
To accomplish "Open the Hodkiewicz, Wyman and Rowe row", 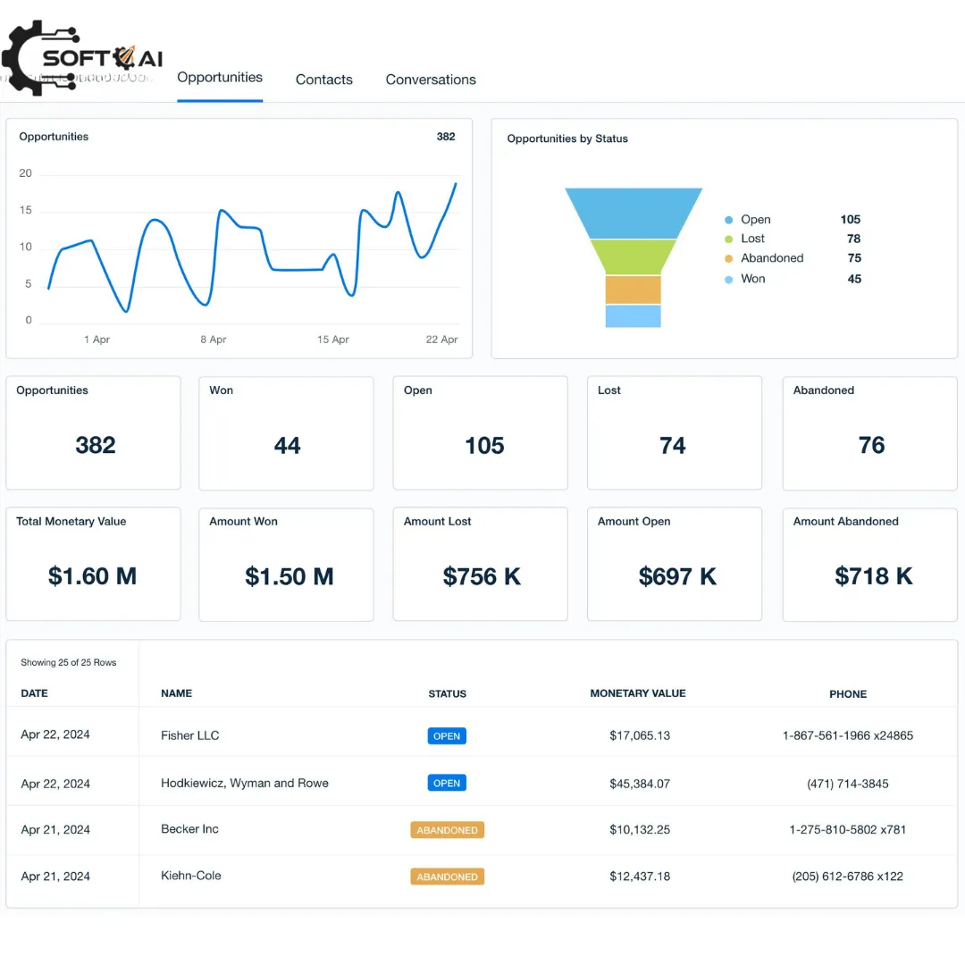I will [x=245, y=784].
